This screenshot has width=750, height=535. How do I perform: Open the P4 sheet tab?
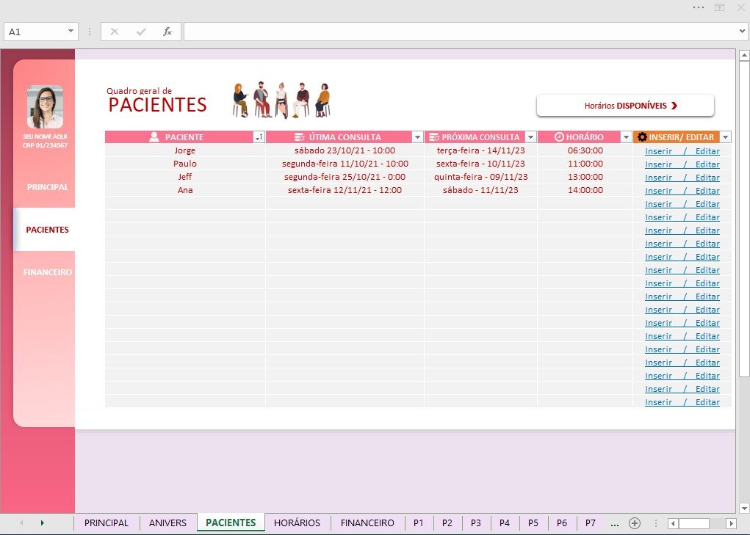tap(505, 523)
